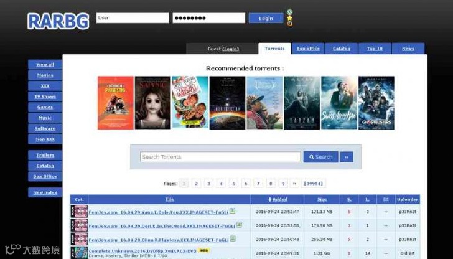Click the green download icon after Dori.K.In.The.Mood
The height and width of the screenshot is (259, 453).
[x=239, y=225]
